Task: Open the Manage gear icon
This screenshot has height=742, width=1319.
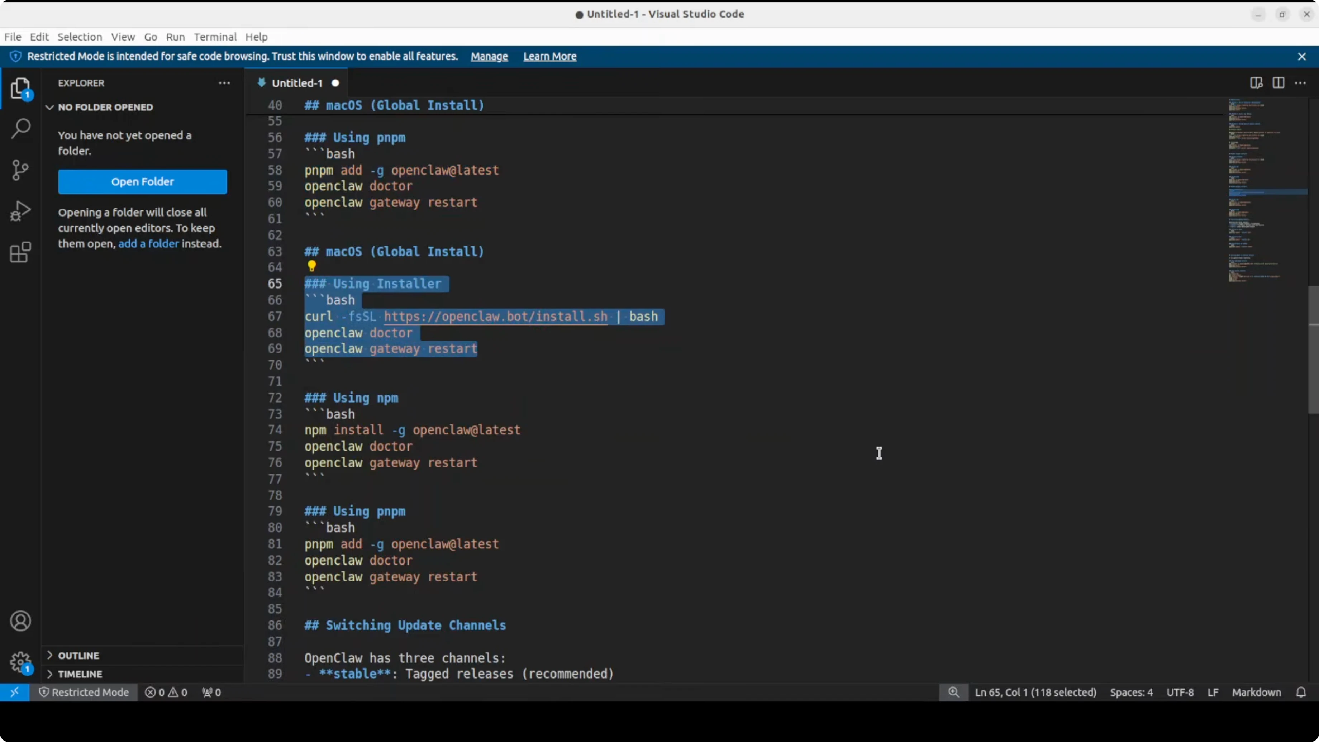Action: click(x=20, y=662)
